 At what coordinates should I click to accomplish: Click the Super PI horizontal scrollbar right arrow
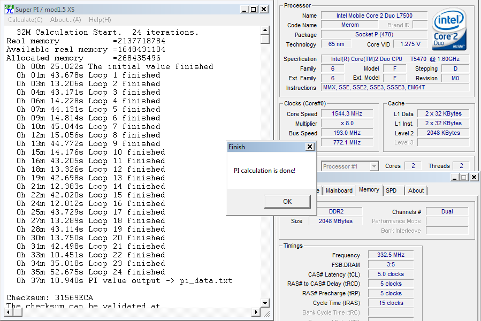coord(256,312)
